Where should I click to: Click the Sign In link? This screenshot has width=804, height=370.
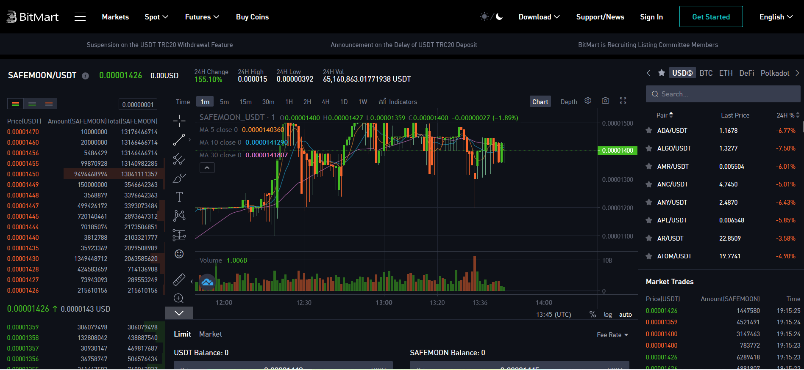point(651,17)
